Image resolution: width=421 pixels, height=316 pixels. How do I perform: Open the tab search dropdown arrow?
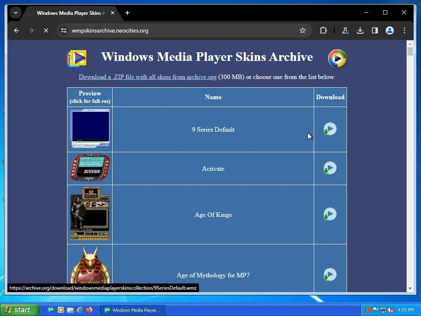click(16, 13)
